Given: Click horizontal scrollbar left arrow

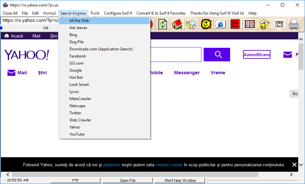Looking at the screenshot, I should pyautogui.click(x=8, y=174).
